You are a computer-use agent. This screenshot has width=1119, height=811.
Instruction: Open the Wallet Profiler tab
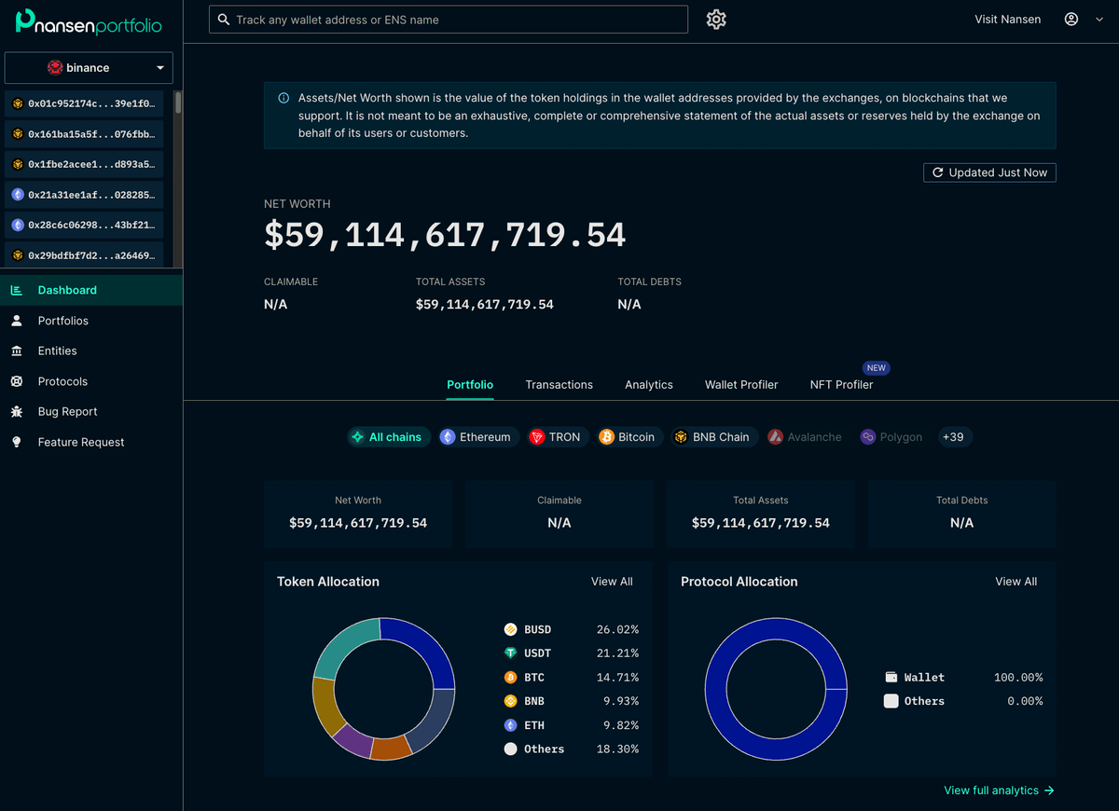pyautogui.click(x=741, y=385)
